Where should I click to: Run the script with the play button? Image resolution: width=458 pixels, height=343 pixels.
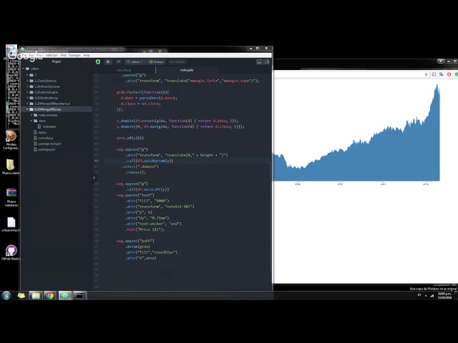click(x=108, y=61)
